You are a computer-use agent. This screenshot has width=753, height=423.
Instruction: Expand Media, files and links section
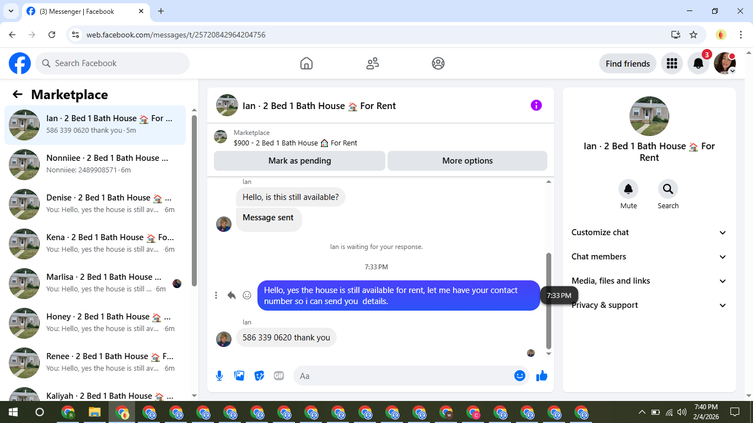649,281
